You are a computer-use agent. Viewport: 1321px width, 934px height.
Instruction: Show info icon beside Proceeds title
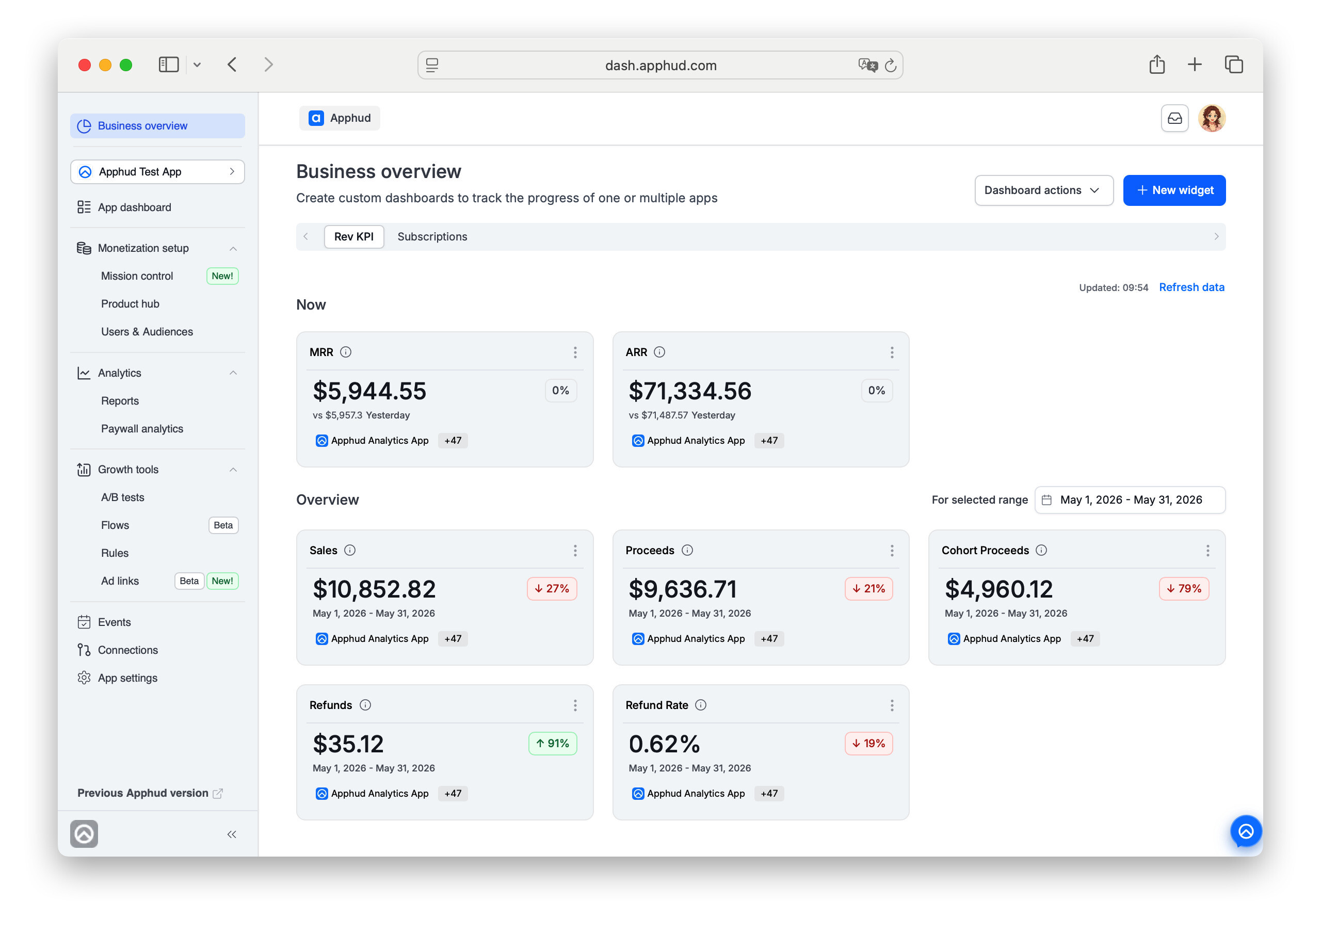[687, 550]
